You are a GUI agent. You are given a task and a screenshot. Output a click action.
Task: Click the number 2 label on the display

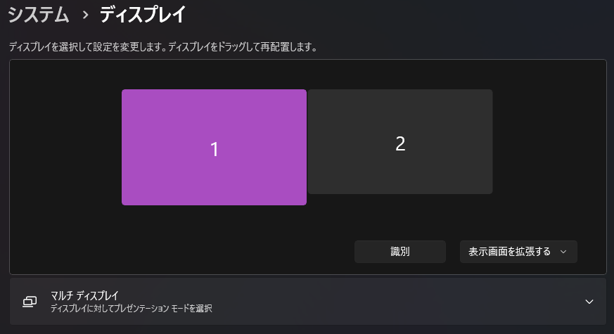coord(400,143)
